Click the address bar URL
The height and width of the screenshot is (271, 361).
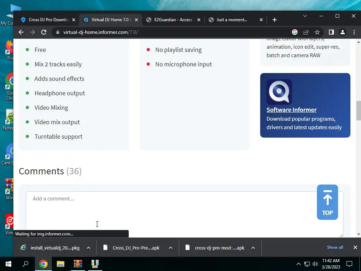click(x=100, y=32)
